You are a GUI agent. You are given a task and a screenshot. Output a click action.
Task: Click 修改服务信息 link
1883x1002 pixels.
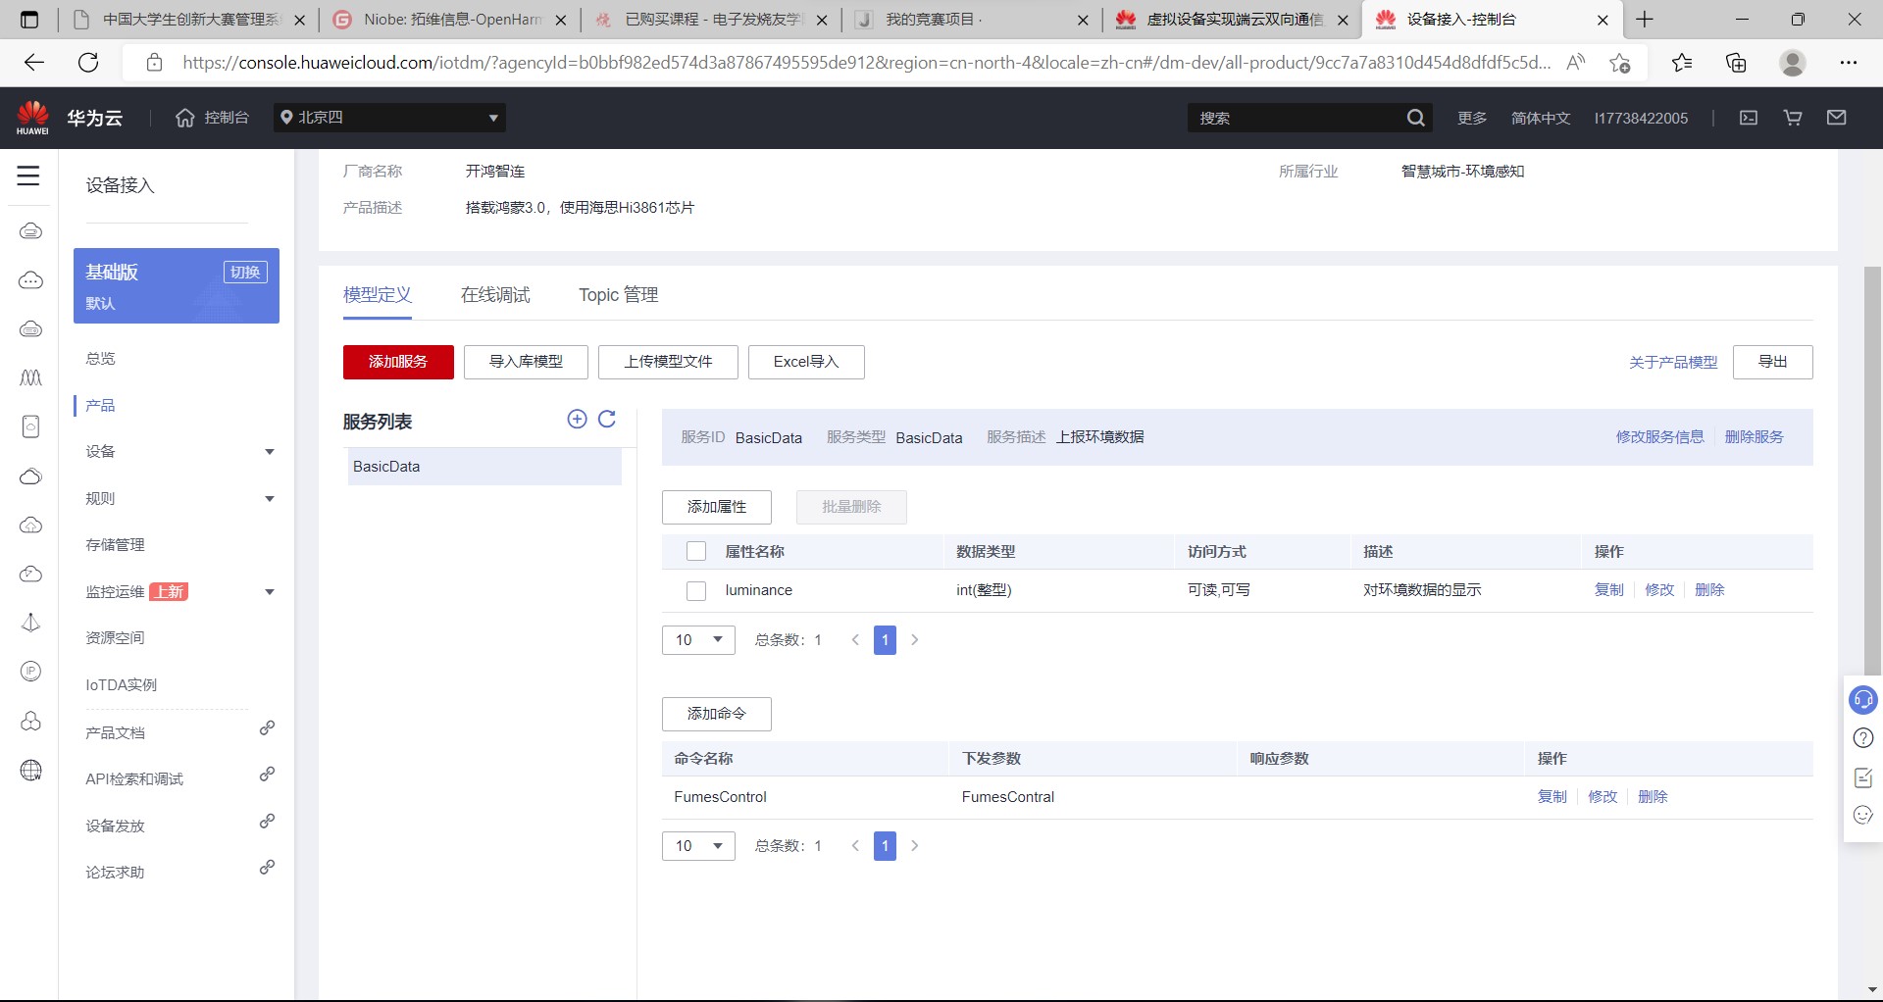point(1659,437)
